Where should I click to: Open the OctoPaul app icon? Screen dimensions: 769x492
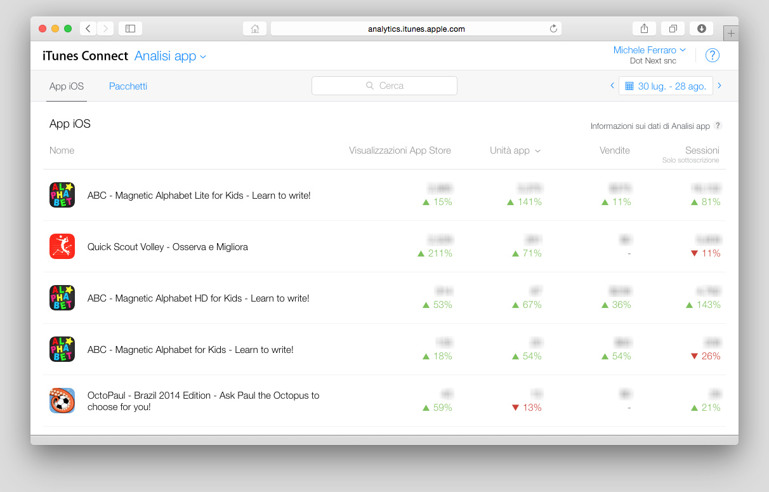pos(62,401)
